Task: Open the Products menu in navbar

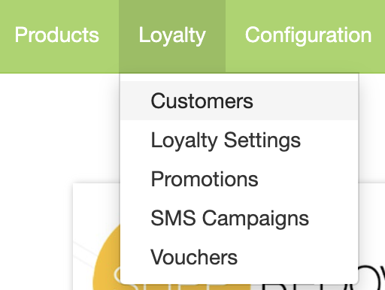Action: (x=57, y=35)
